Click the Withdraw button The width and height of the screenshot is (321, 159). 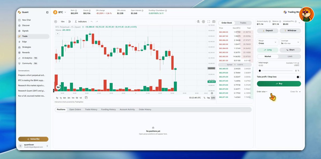(x=290, y=31)
